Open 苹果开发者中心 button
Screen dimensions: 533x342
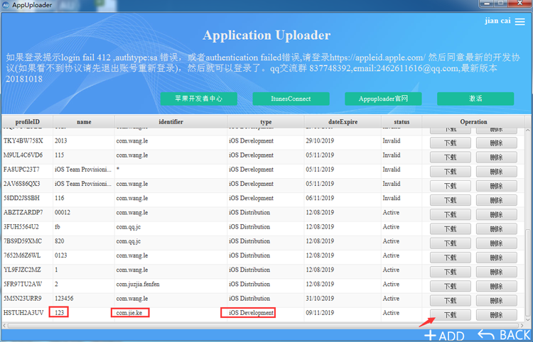click(x=199, y=99)
